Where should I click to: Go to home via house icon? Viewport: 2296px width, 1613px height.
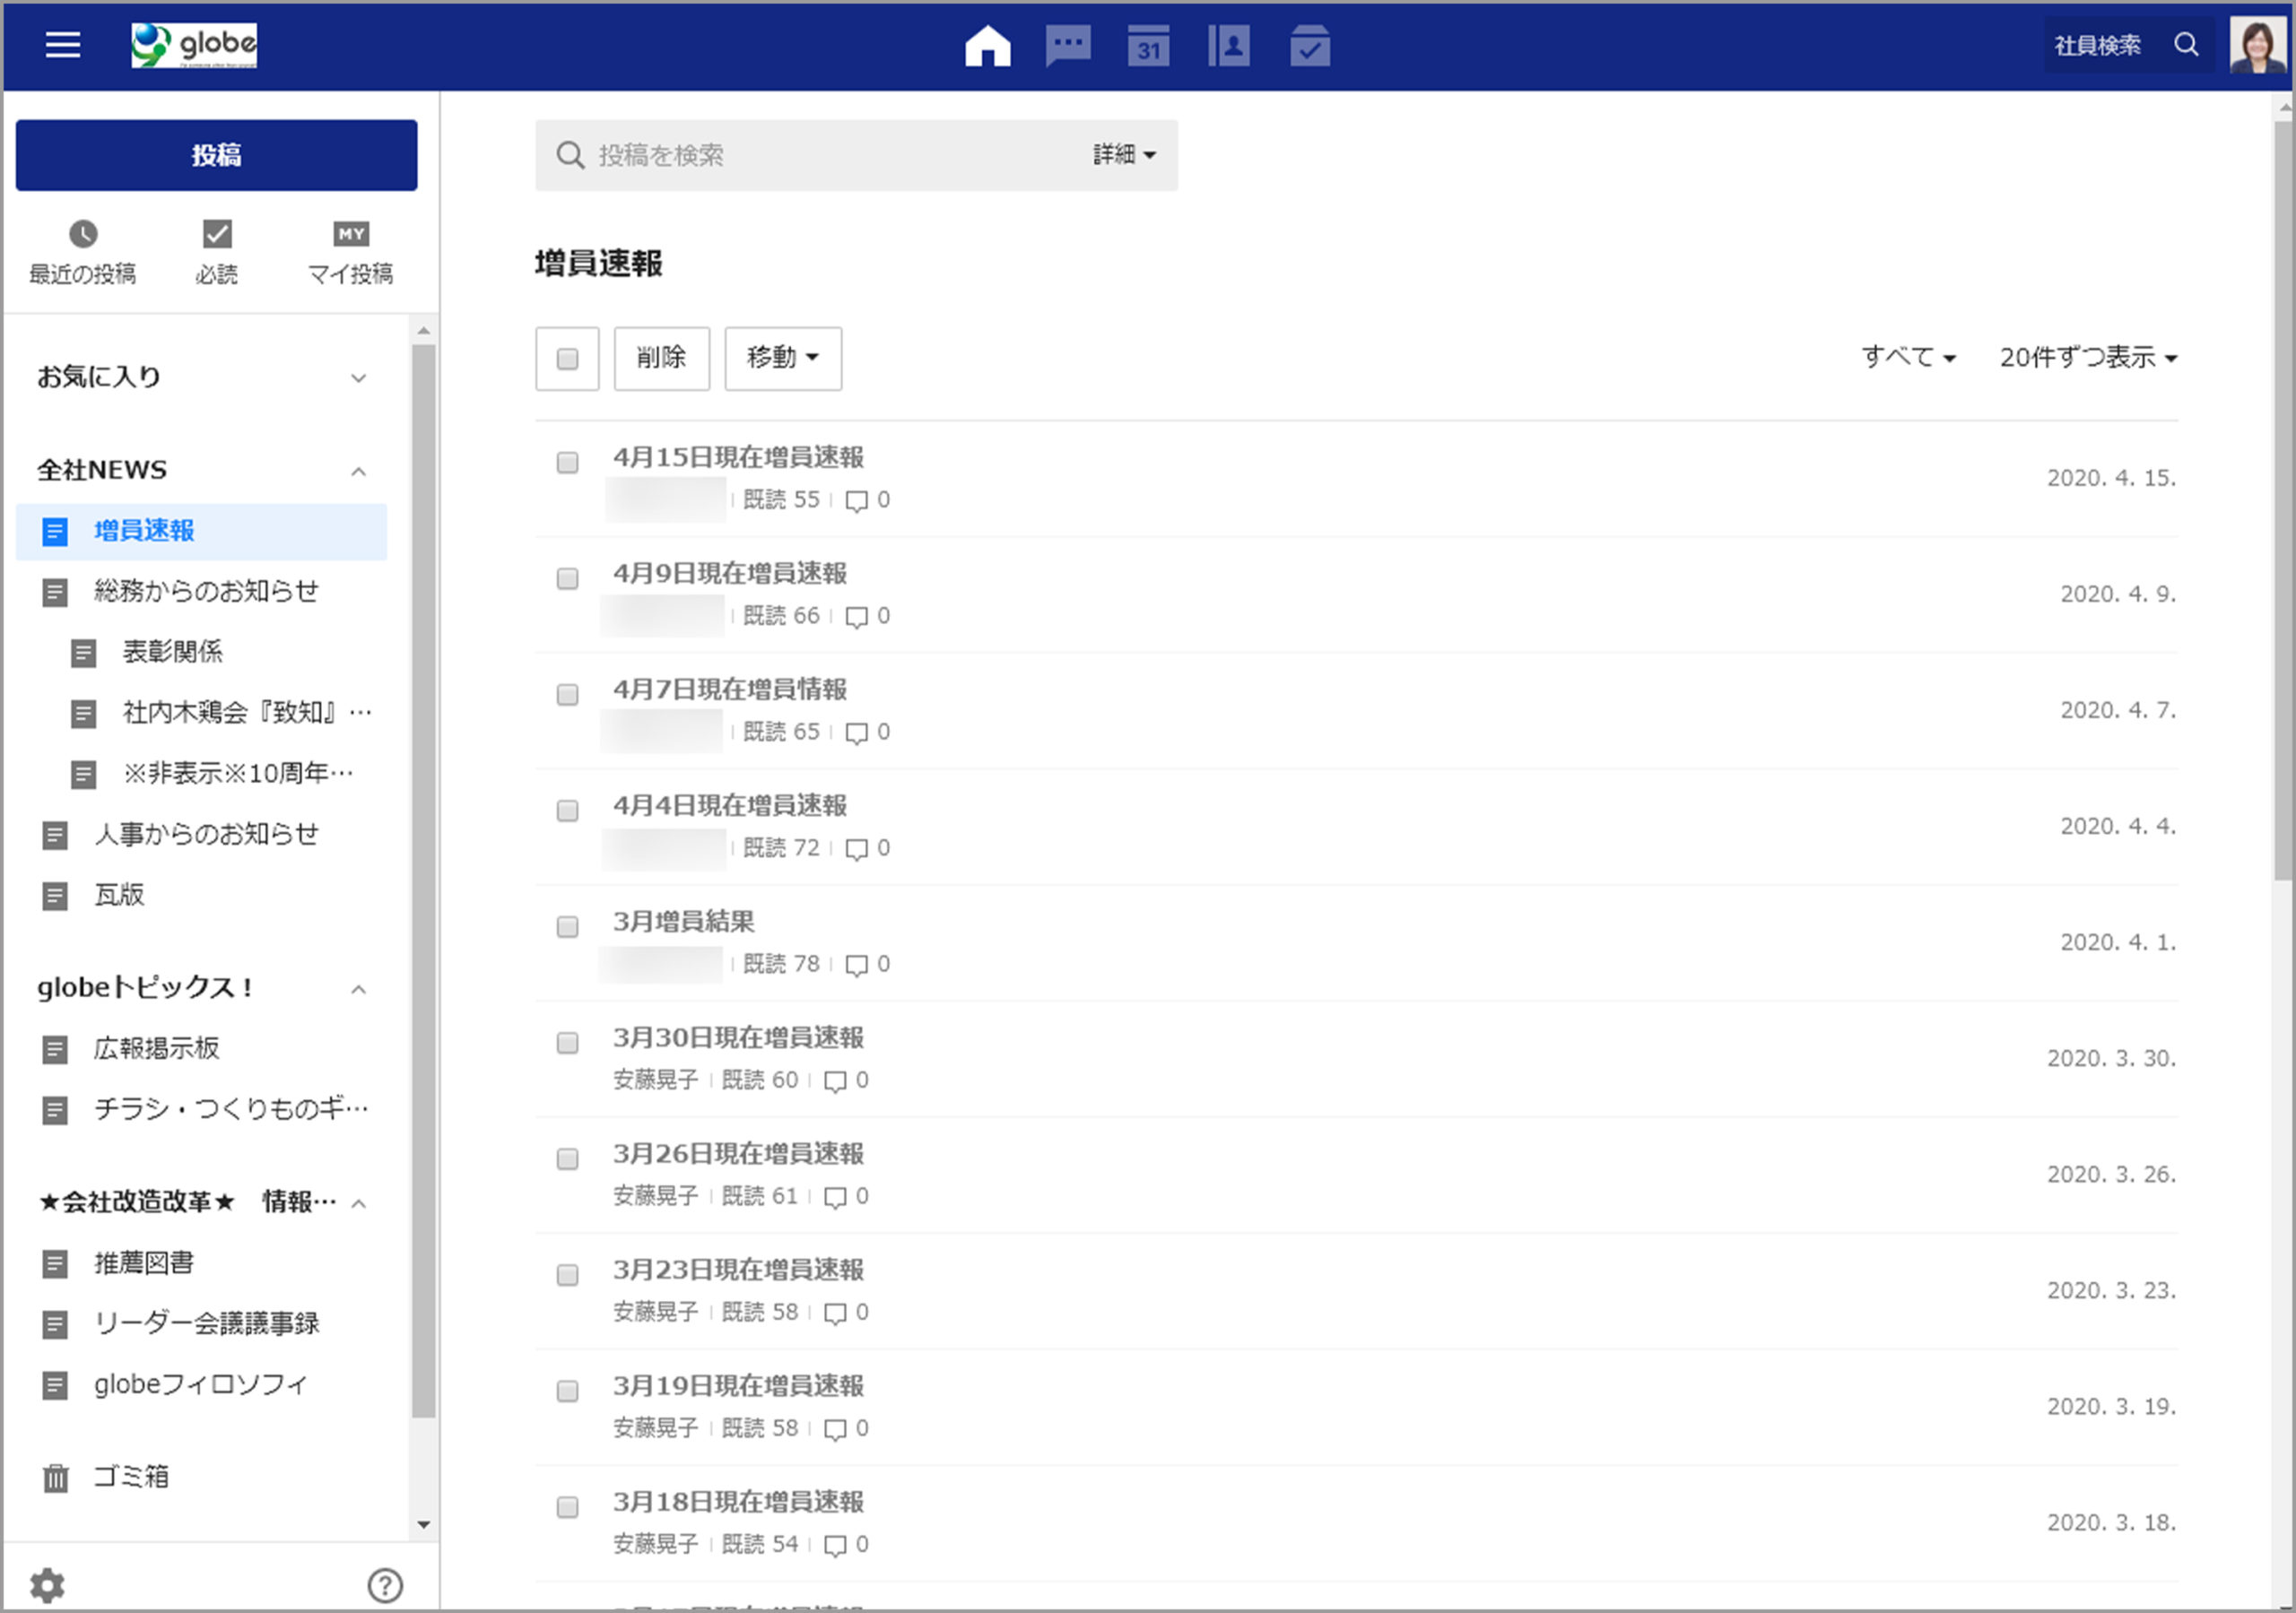click(x=987, y=46)
